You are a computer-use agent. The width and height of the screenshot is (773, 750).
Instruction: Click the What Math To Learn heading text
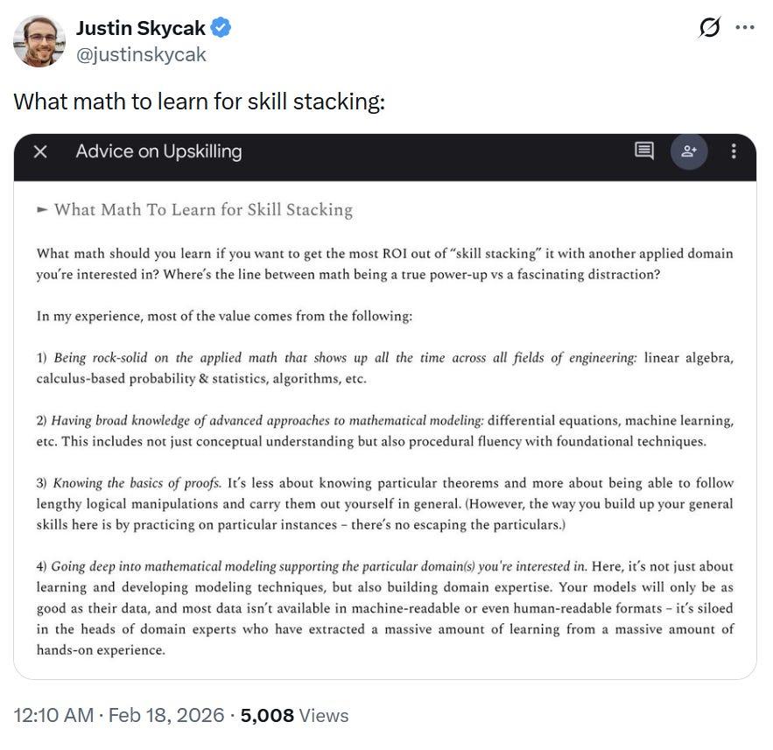click(x=203, y=210)
